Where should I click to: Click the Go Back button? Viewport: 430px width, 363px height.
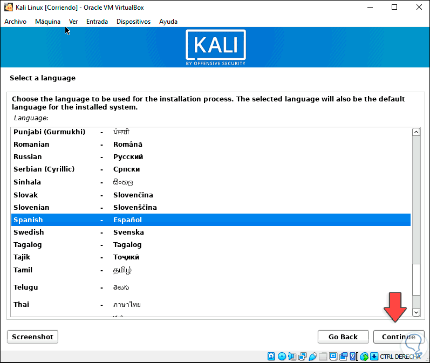(343, 337)
